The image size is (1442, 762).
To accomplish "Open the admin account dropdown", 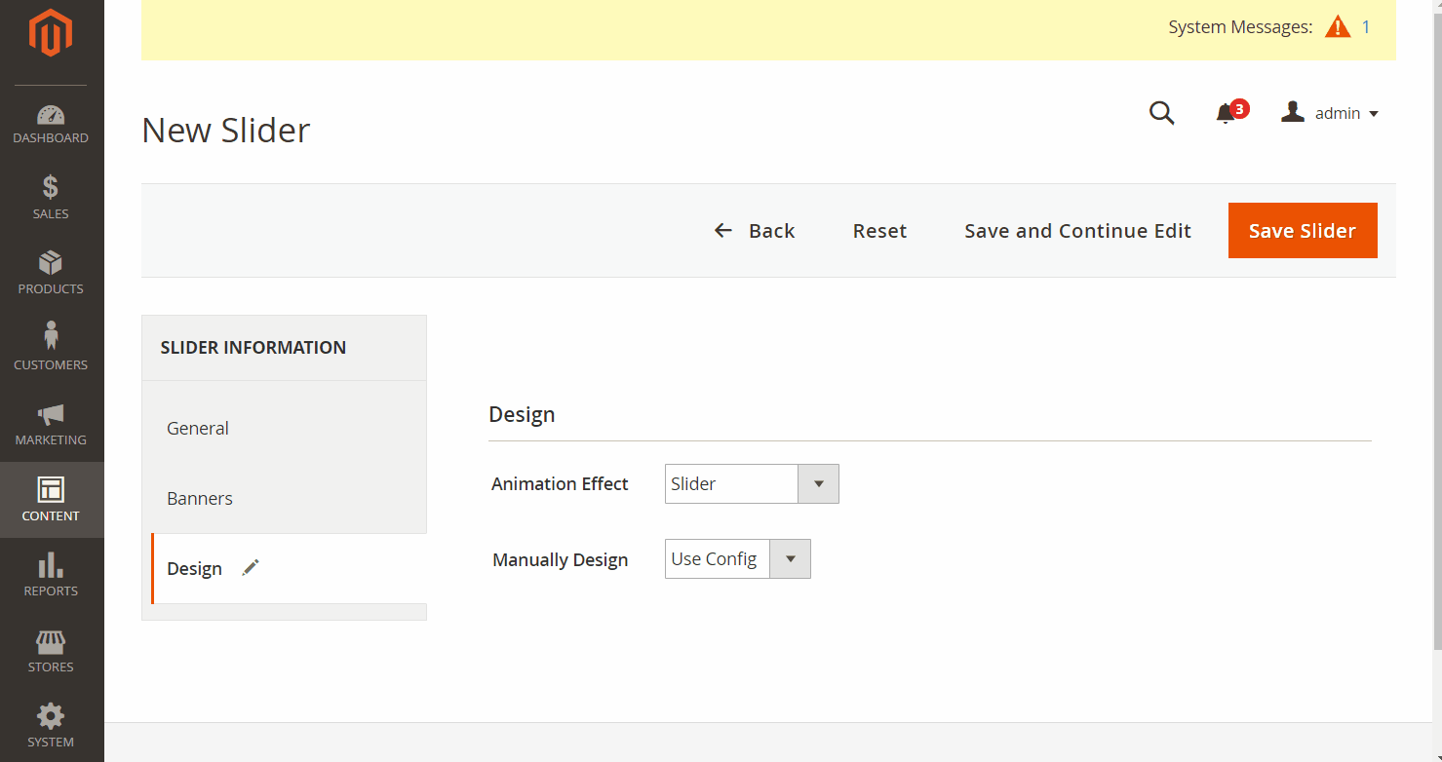I will pos(1331,113).
